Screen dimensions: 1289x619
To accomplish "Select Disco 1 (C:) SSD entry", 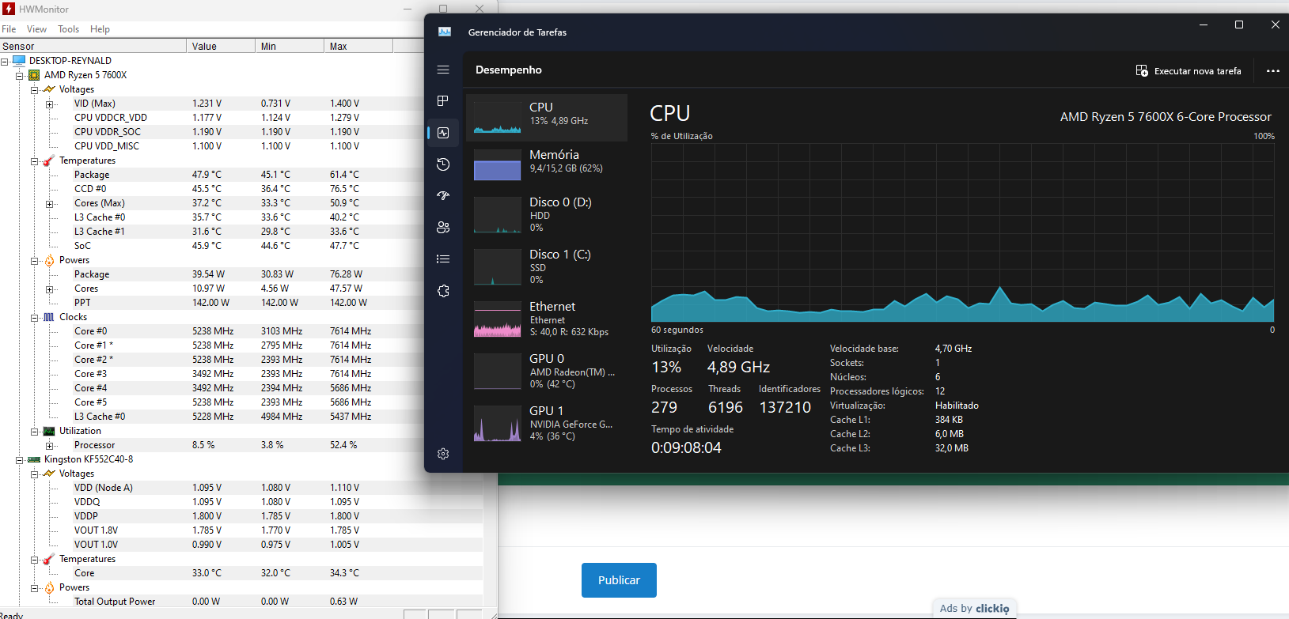I will click(x=547, y=266).
